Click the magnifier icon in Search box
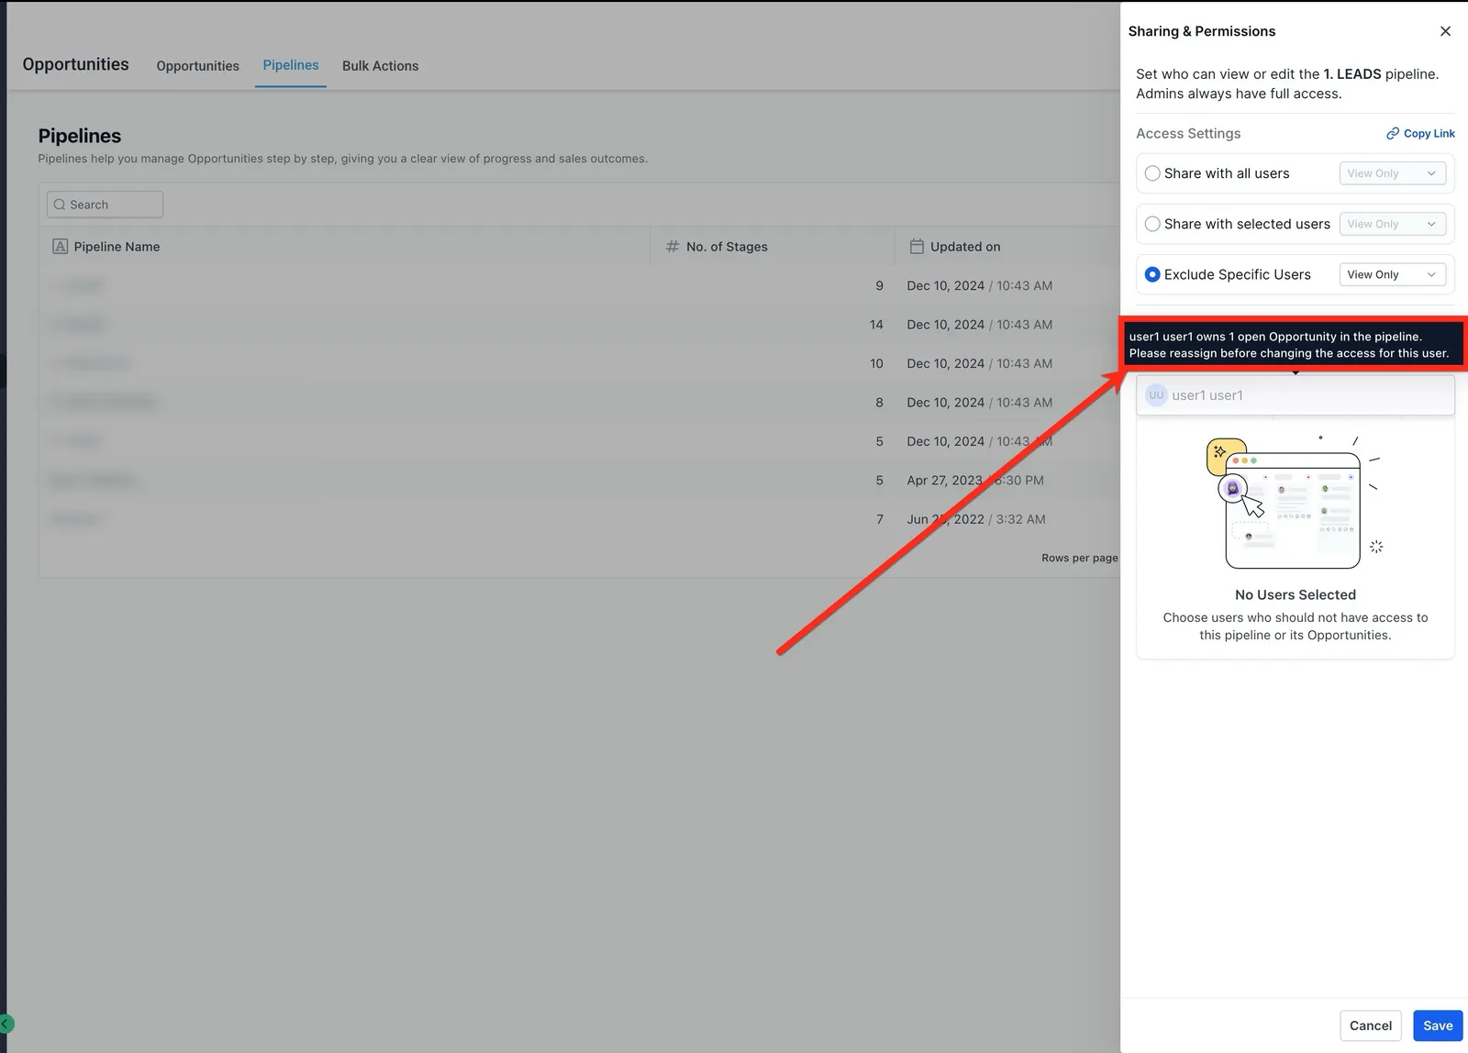 [x=60, y=205]
